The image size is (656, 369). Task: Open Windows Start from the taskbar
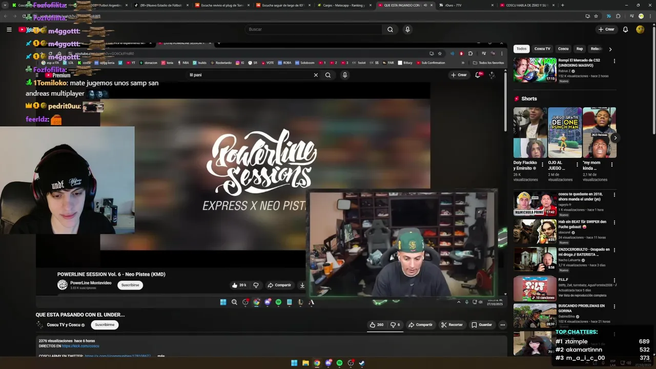[294, 363]
